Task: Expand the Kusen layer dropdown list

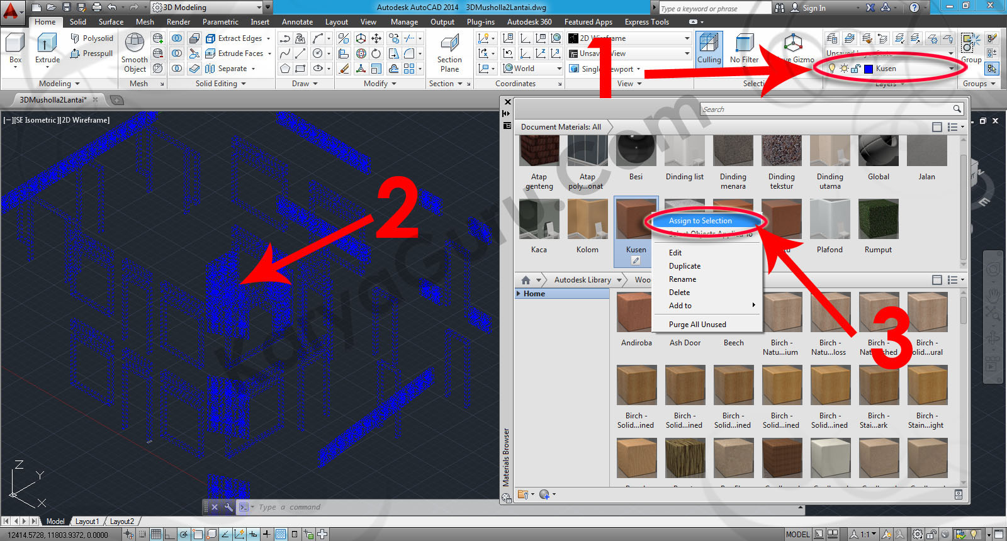Action: 951,69
